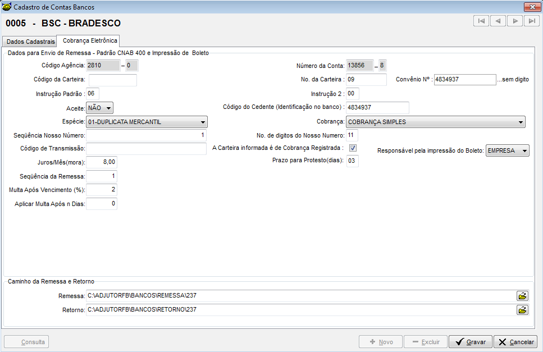543x352 pixels.
Task: Go to next record arrow
Action: (515, 21)
